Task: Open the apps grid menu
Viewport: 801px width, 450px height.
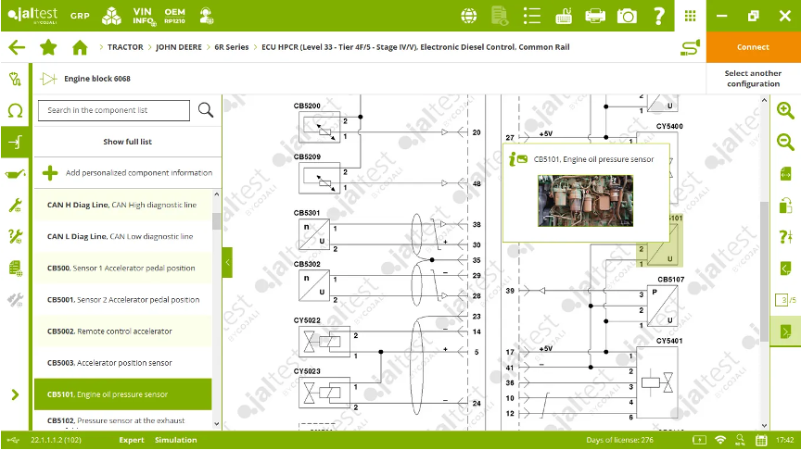Action: click(x=690, y=16)
